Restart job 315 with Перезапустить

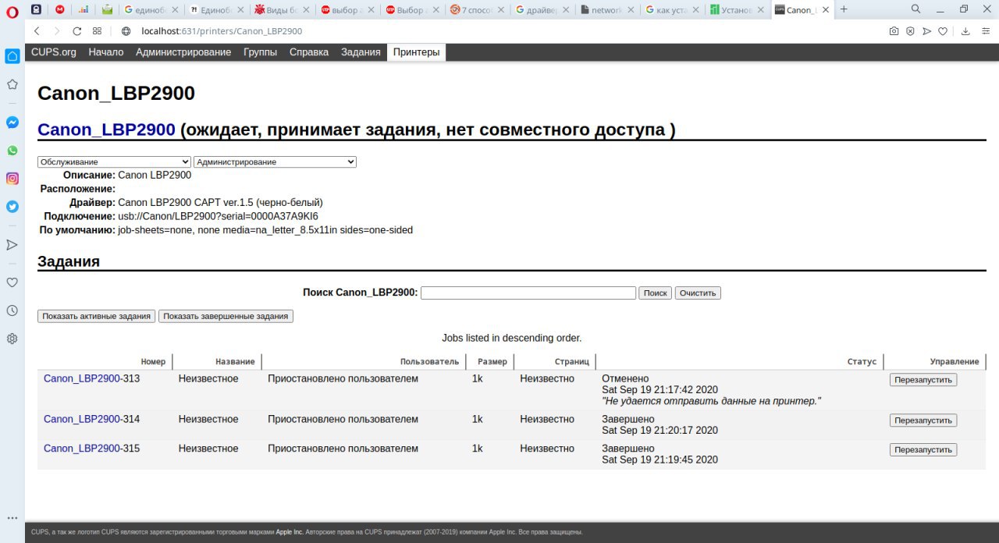pyautogui.click(x=923, y=450)
